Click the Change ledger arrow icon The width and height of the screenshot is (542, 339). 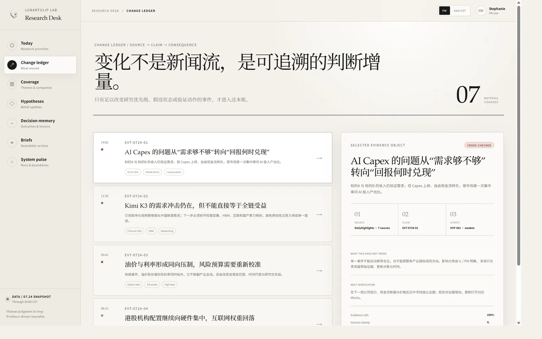pyautogui.click(x=12, y=65)
